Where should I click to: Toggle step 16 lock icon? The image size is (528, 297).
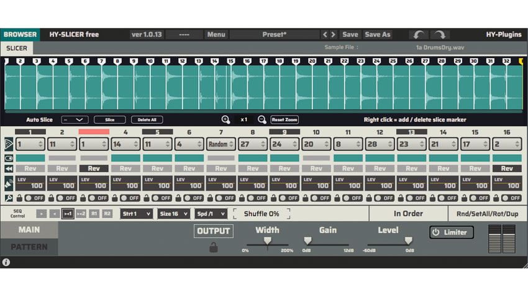click(x=496, y=198)
